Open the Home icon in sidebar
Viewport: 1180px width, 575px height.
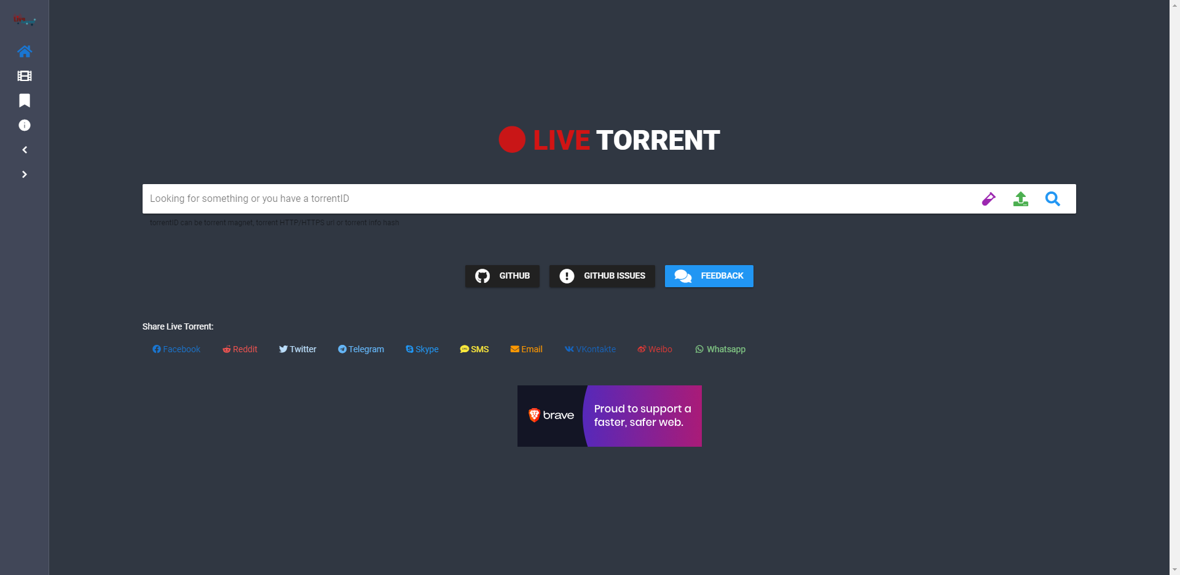pyautogui.click(x=25, y=52)
